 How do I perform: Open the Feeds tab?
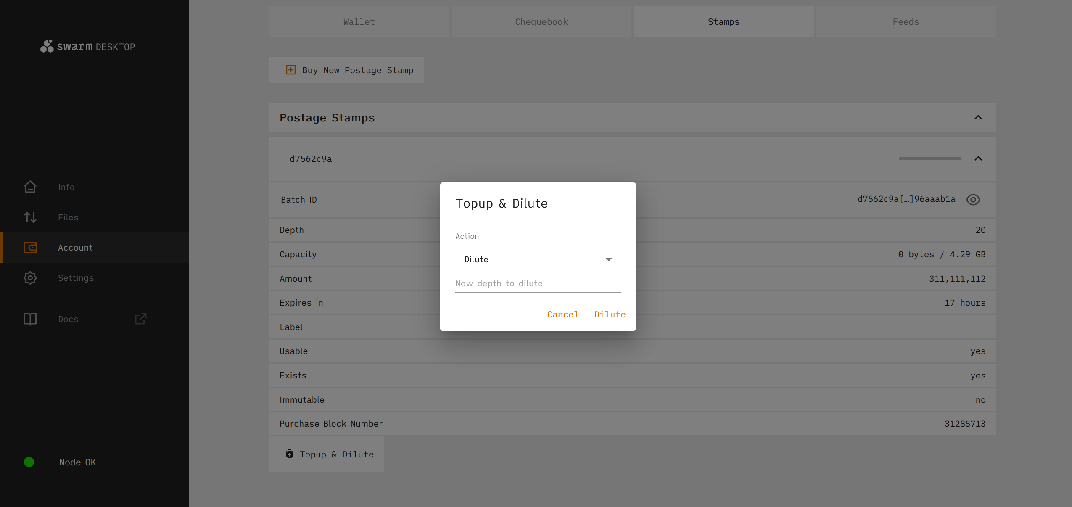[x=906, y=22]
